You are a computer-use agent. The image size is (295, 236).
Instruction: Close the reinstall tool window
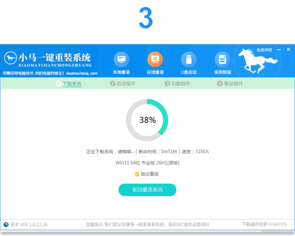[288, 49]
